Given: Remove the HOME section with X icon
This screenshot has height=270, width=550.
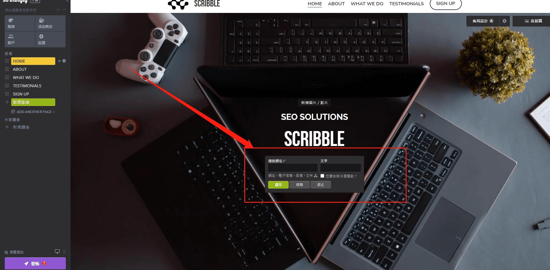Looking at the screenshot, I should 59,61.
